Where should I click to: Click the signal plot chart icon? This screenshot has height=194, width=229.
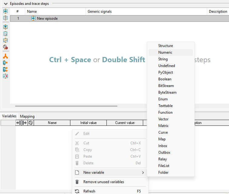click(x=5, y=40)
